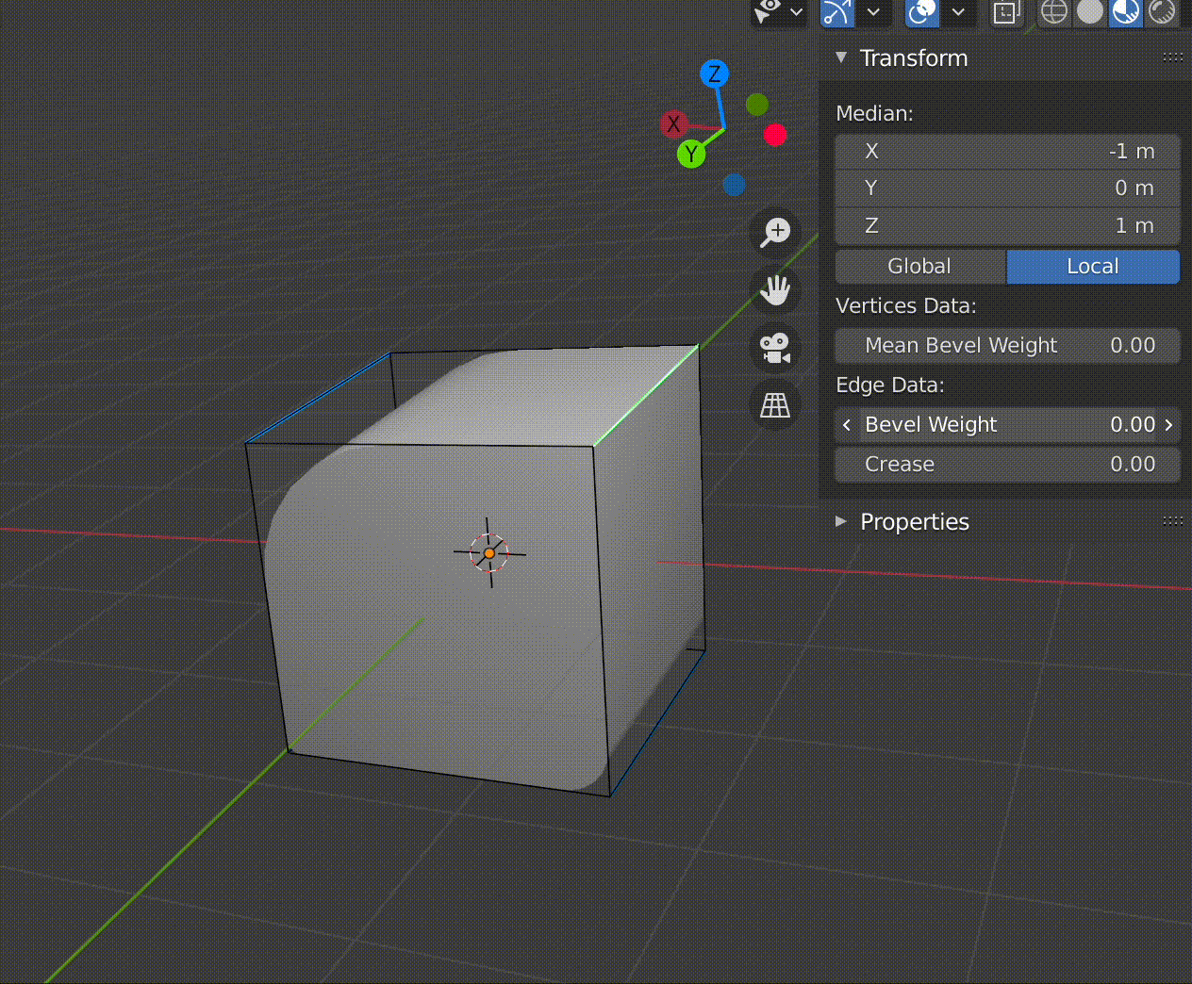Click the proportional editing icon

click(921, 13)
